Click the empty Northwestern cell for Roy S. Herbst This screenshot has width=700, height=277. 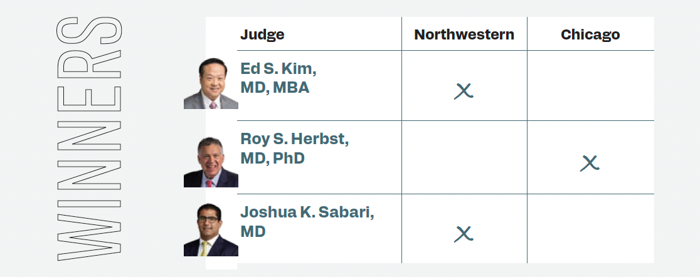(464, 157)
